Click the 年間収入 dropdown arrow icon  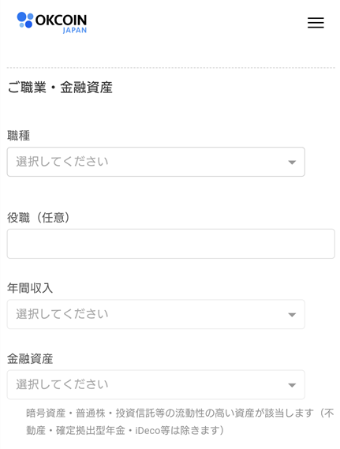(x=292, y=315)
